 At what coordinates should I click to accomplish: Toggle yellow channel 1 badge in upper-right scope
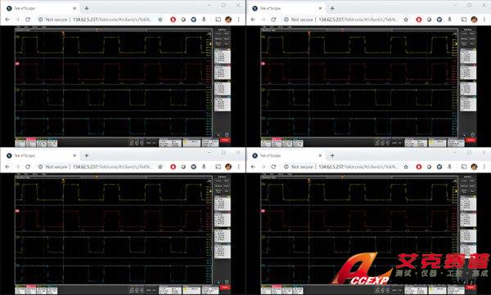tap(266, 143)
